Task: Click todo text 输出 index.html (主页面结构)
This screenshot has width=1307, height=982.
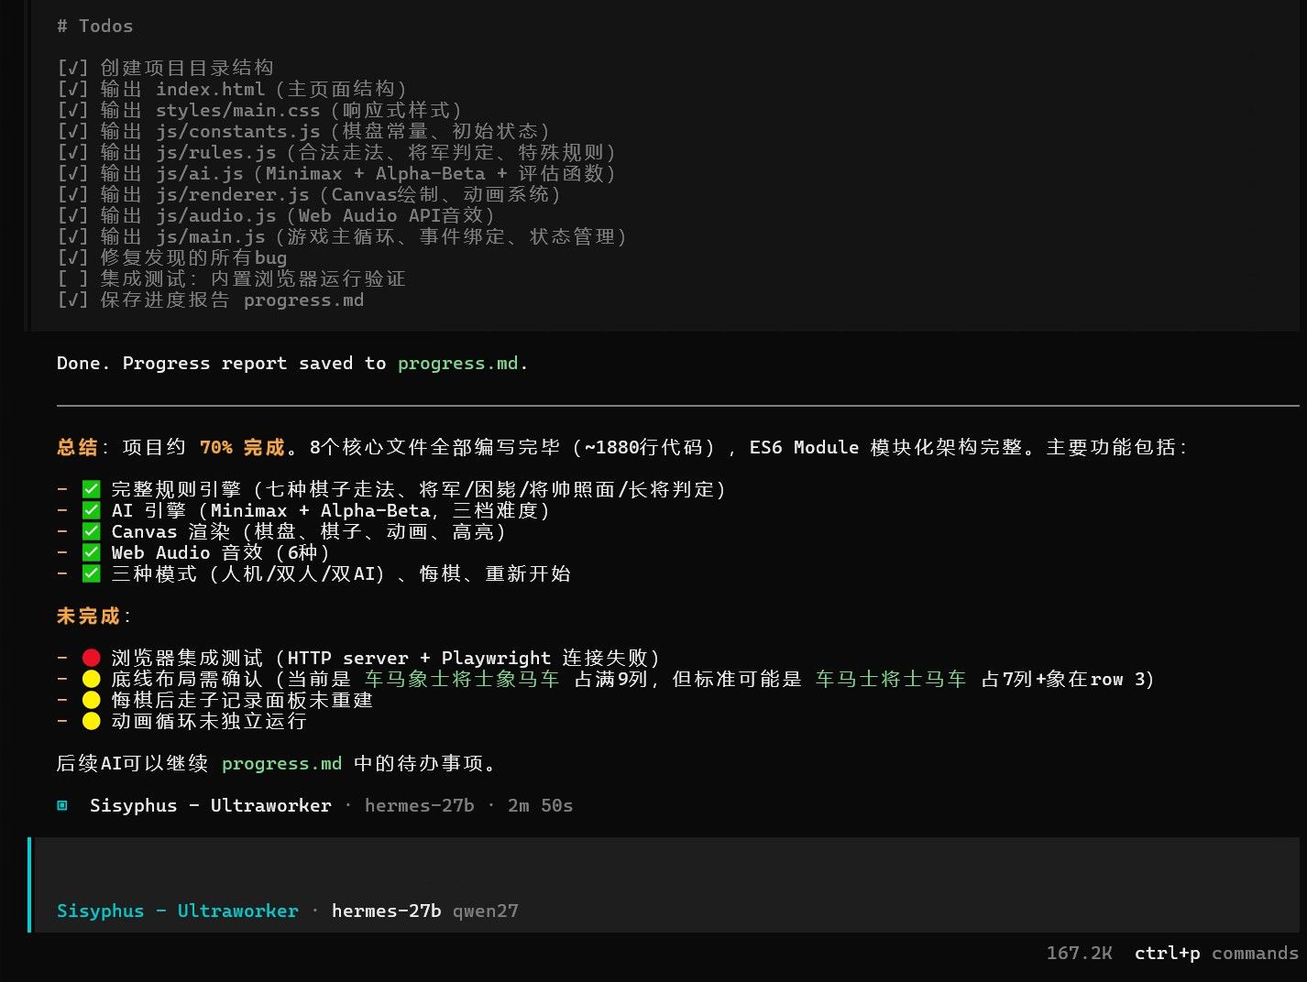Action: (253, 89)
